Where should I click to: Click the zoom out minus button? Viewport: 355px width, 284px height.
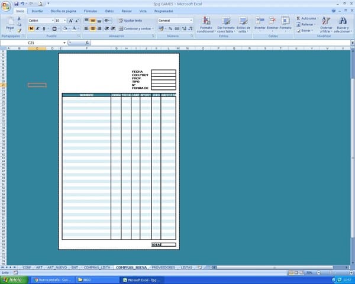(318, 273)
